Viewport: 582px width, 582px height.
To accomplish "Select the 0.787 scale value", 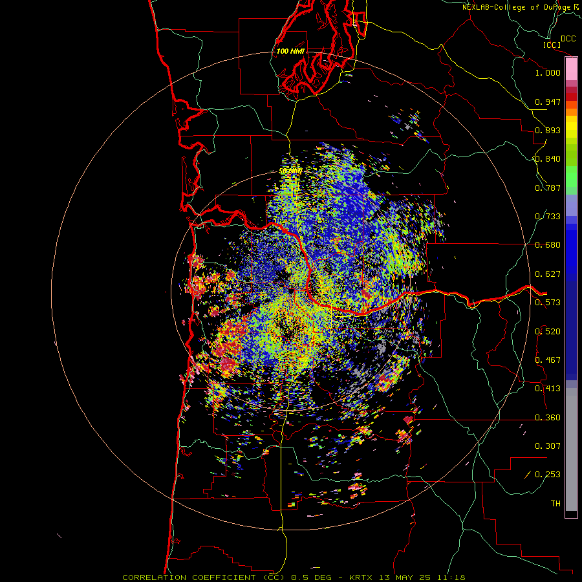I will click(548, 188).
